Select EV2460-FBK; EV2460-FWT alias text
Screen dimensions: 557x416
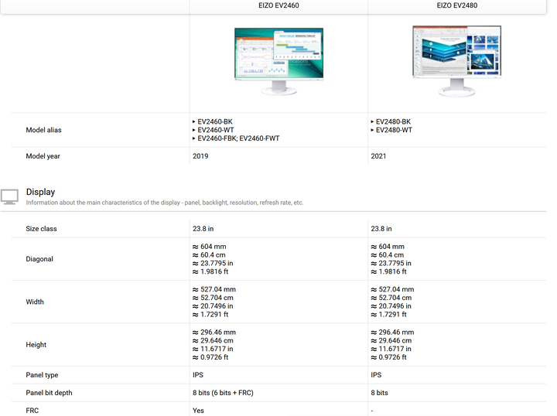click(x=238, y=138)
